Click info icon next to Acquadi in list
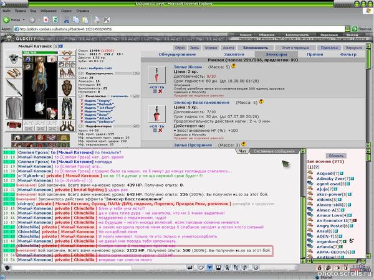Screen dimensions: 374x280 coord(342,174)
